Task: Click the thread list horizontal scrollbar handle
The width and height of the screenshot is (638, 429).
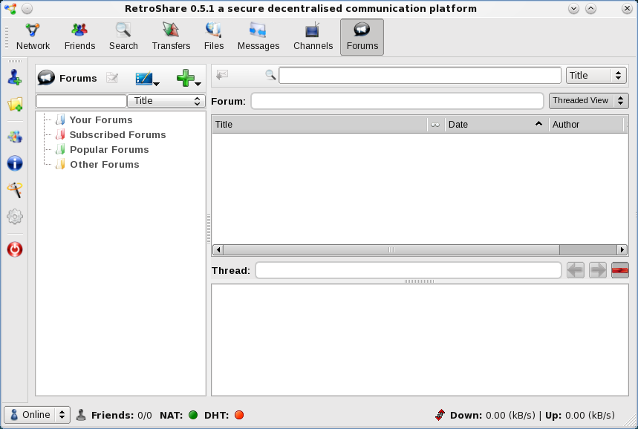Action: click(x=391, y=249)
